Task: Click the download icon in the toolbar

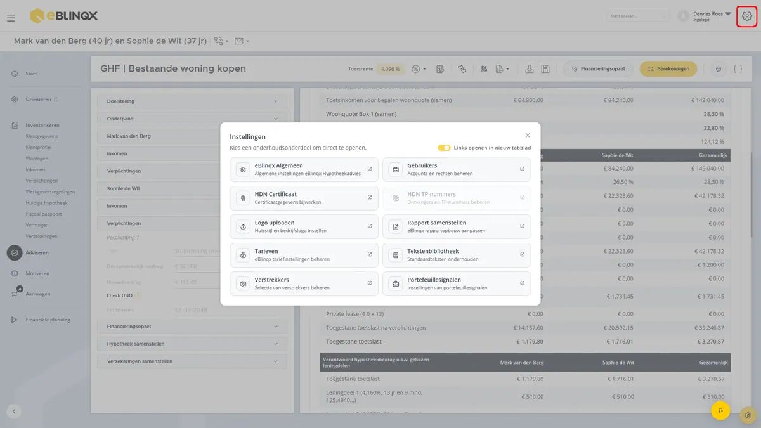Action: [529, 68]
